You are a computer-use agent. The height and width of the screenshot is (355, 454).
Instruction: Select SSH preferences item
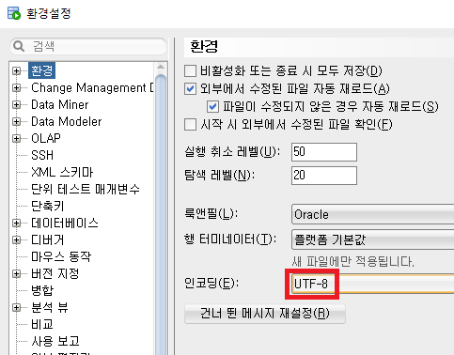tap(42, 155)
